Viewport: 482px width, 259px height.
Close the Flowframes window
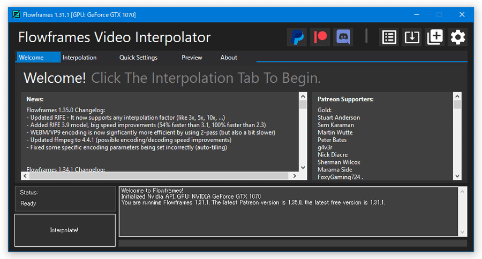462,14
